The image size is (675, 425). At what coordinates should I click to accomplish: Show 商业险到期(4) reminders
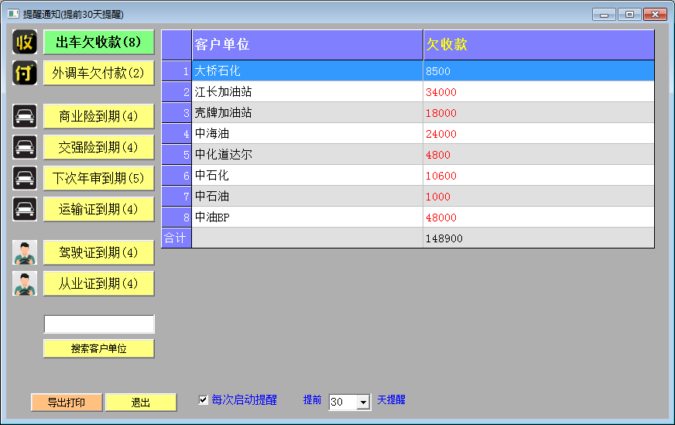tap(99, 116)
